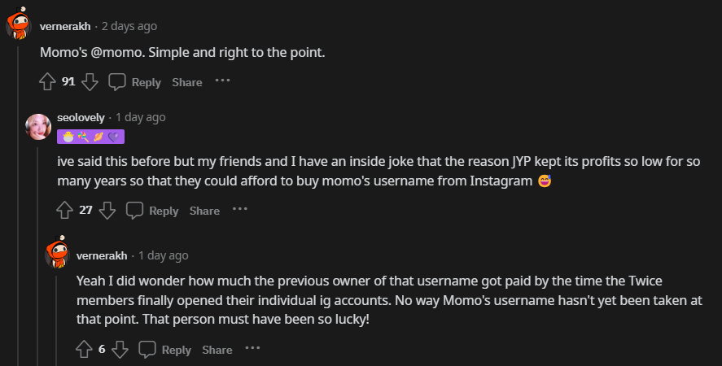Reply to vernerakh's nested comment

tap(165, 350)
